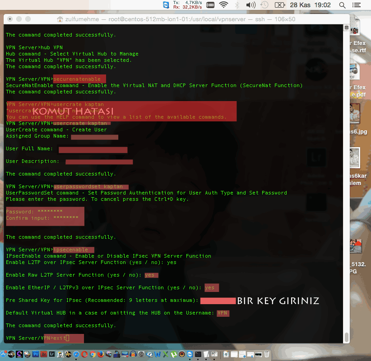Screen dimensions: 371x361
Task: Click the Time Machine menu bar icon
Action: (x=264, y=5)
